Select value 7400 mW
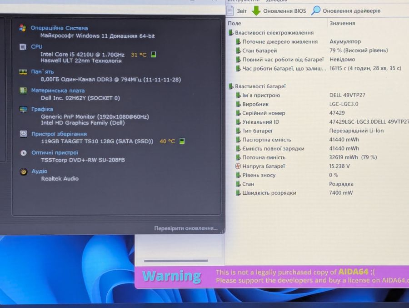The width and height of the screenshot is (409, 308). point(341,193)
